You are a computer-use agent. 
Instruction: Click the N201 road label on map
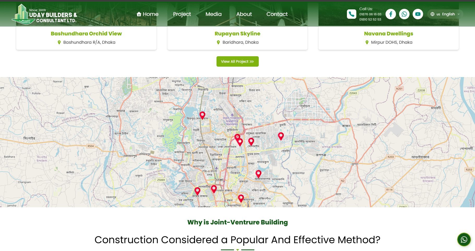click(x=399, y=89)
